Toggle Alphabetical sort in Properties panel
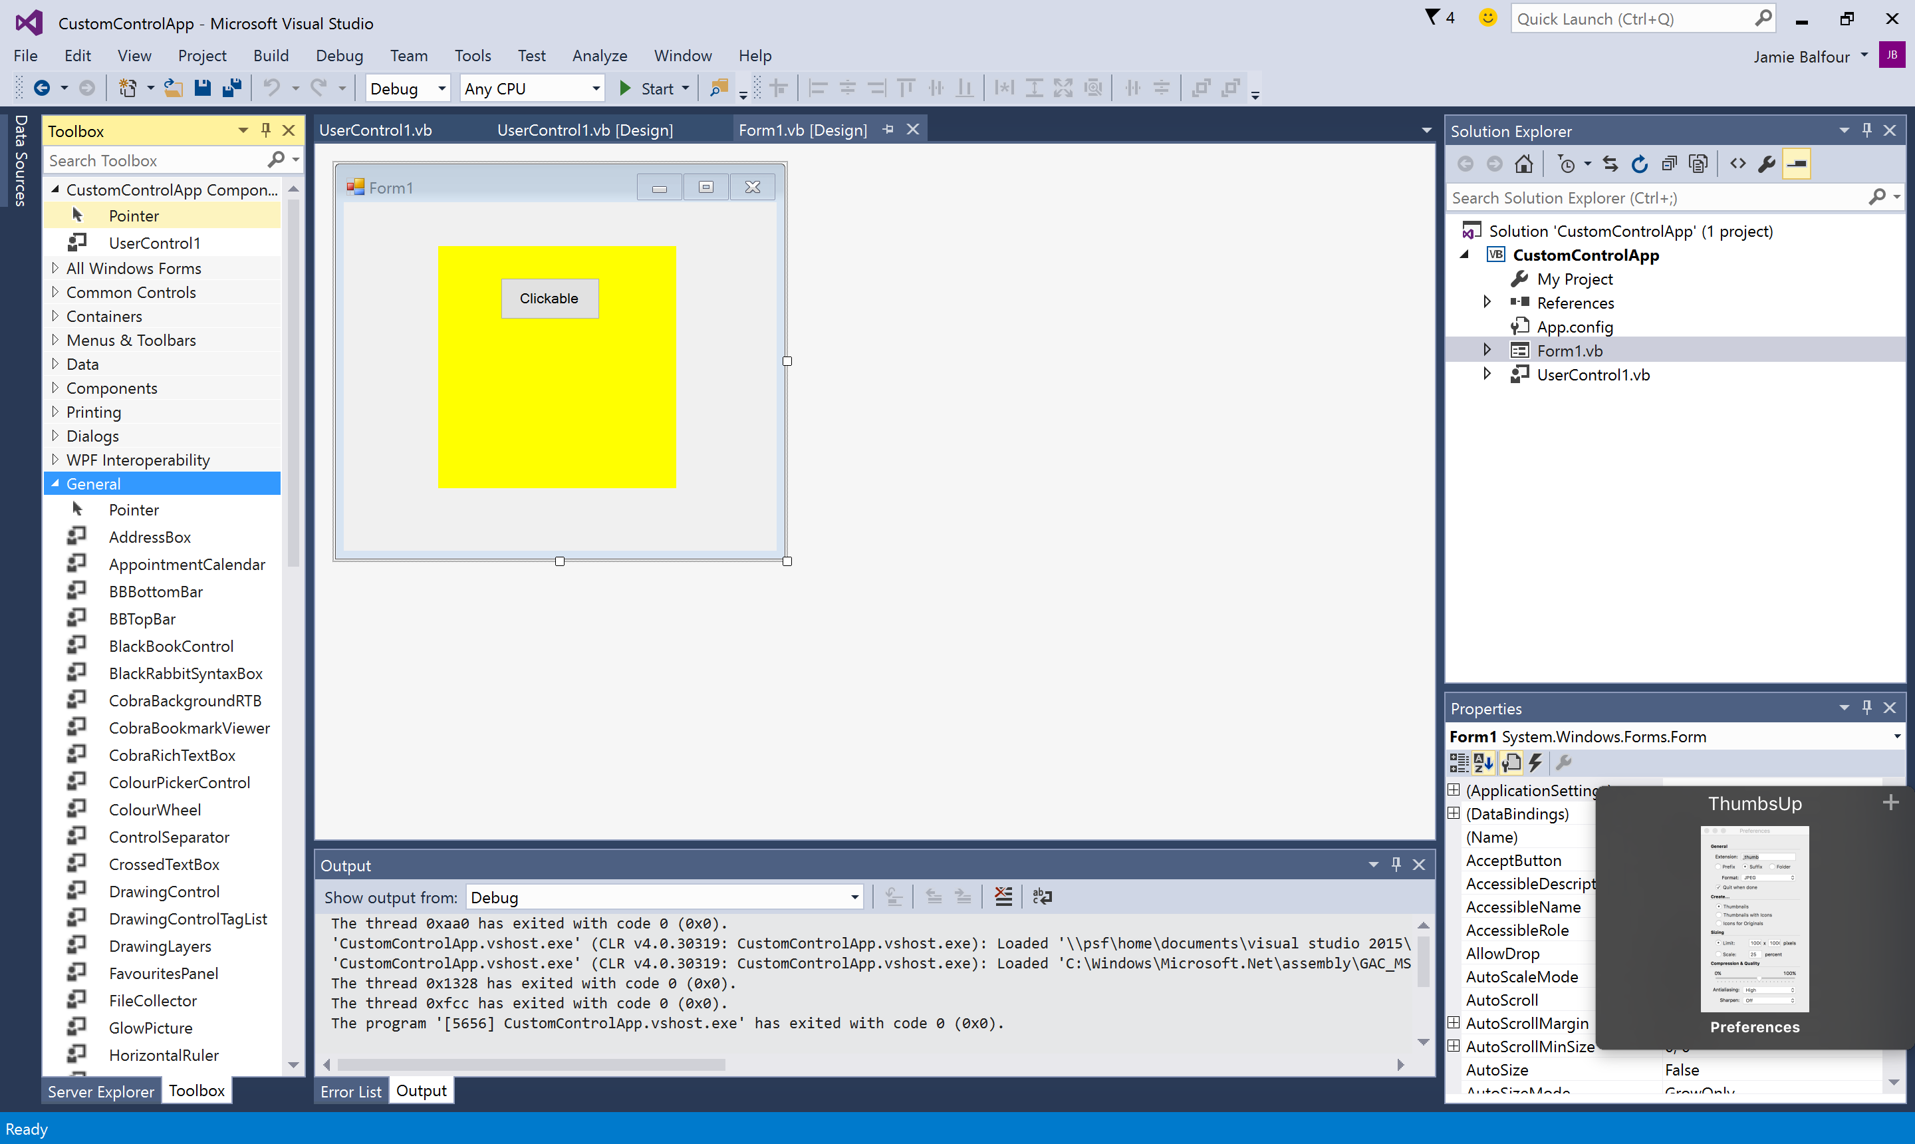The image size is (1915, 1144). pos(1483,762)
